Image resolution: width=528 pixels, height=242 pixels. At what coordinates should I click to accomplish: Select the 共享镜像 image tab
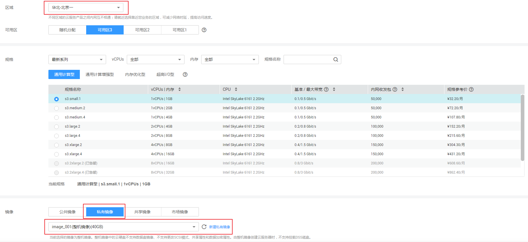[142, 212]
